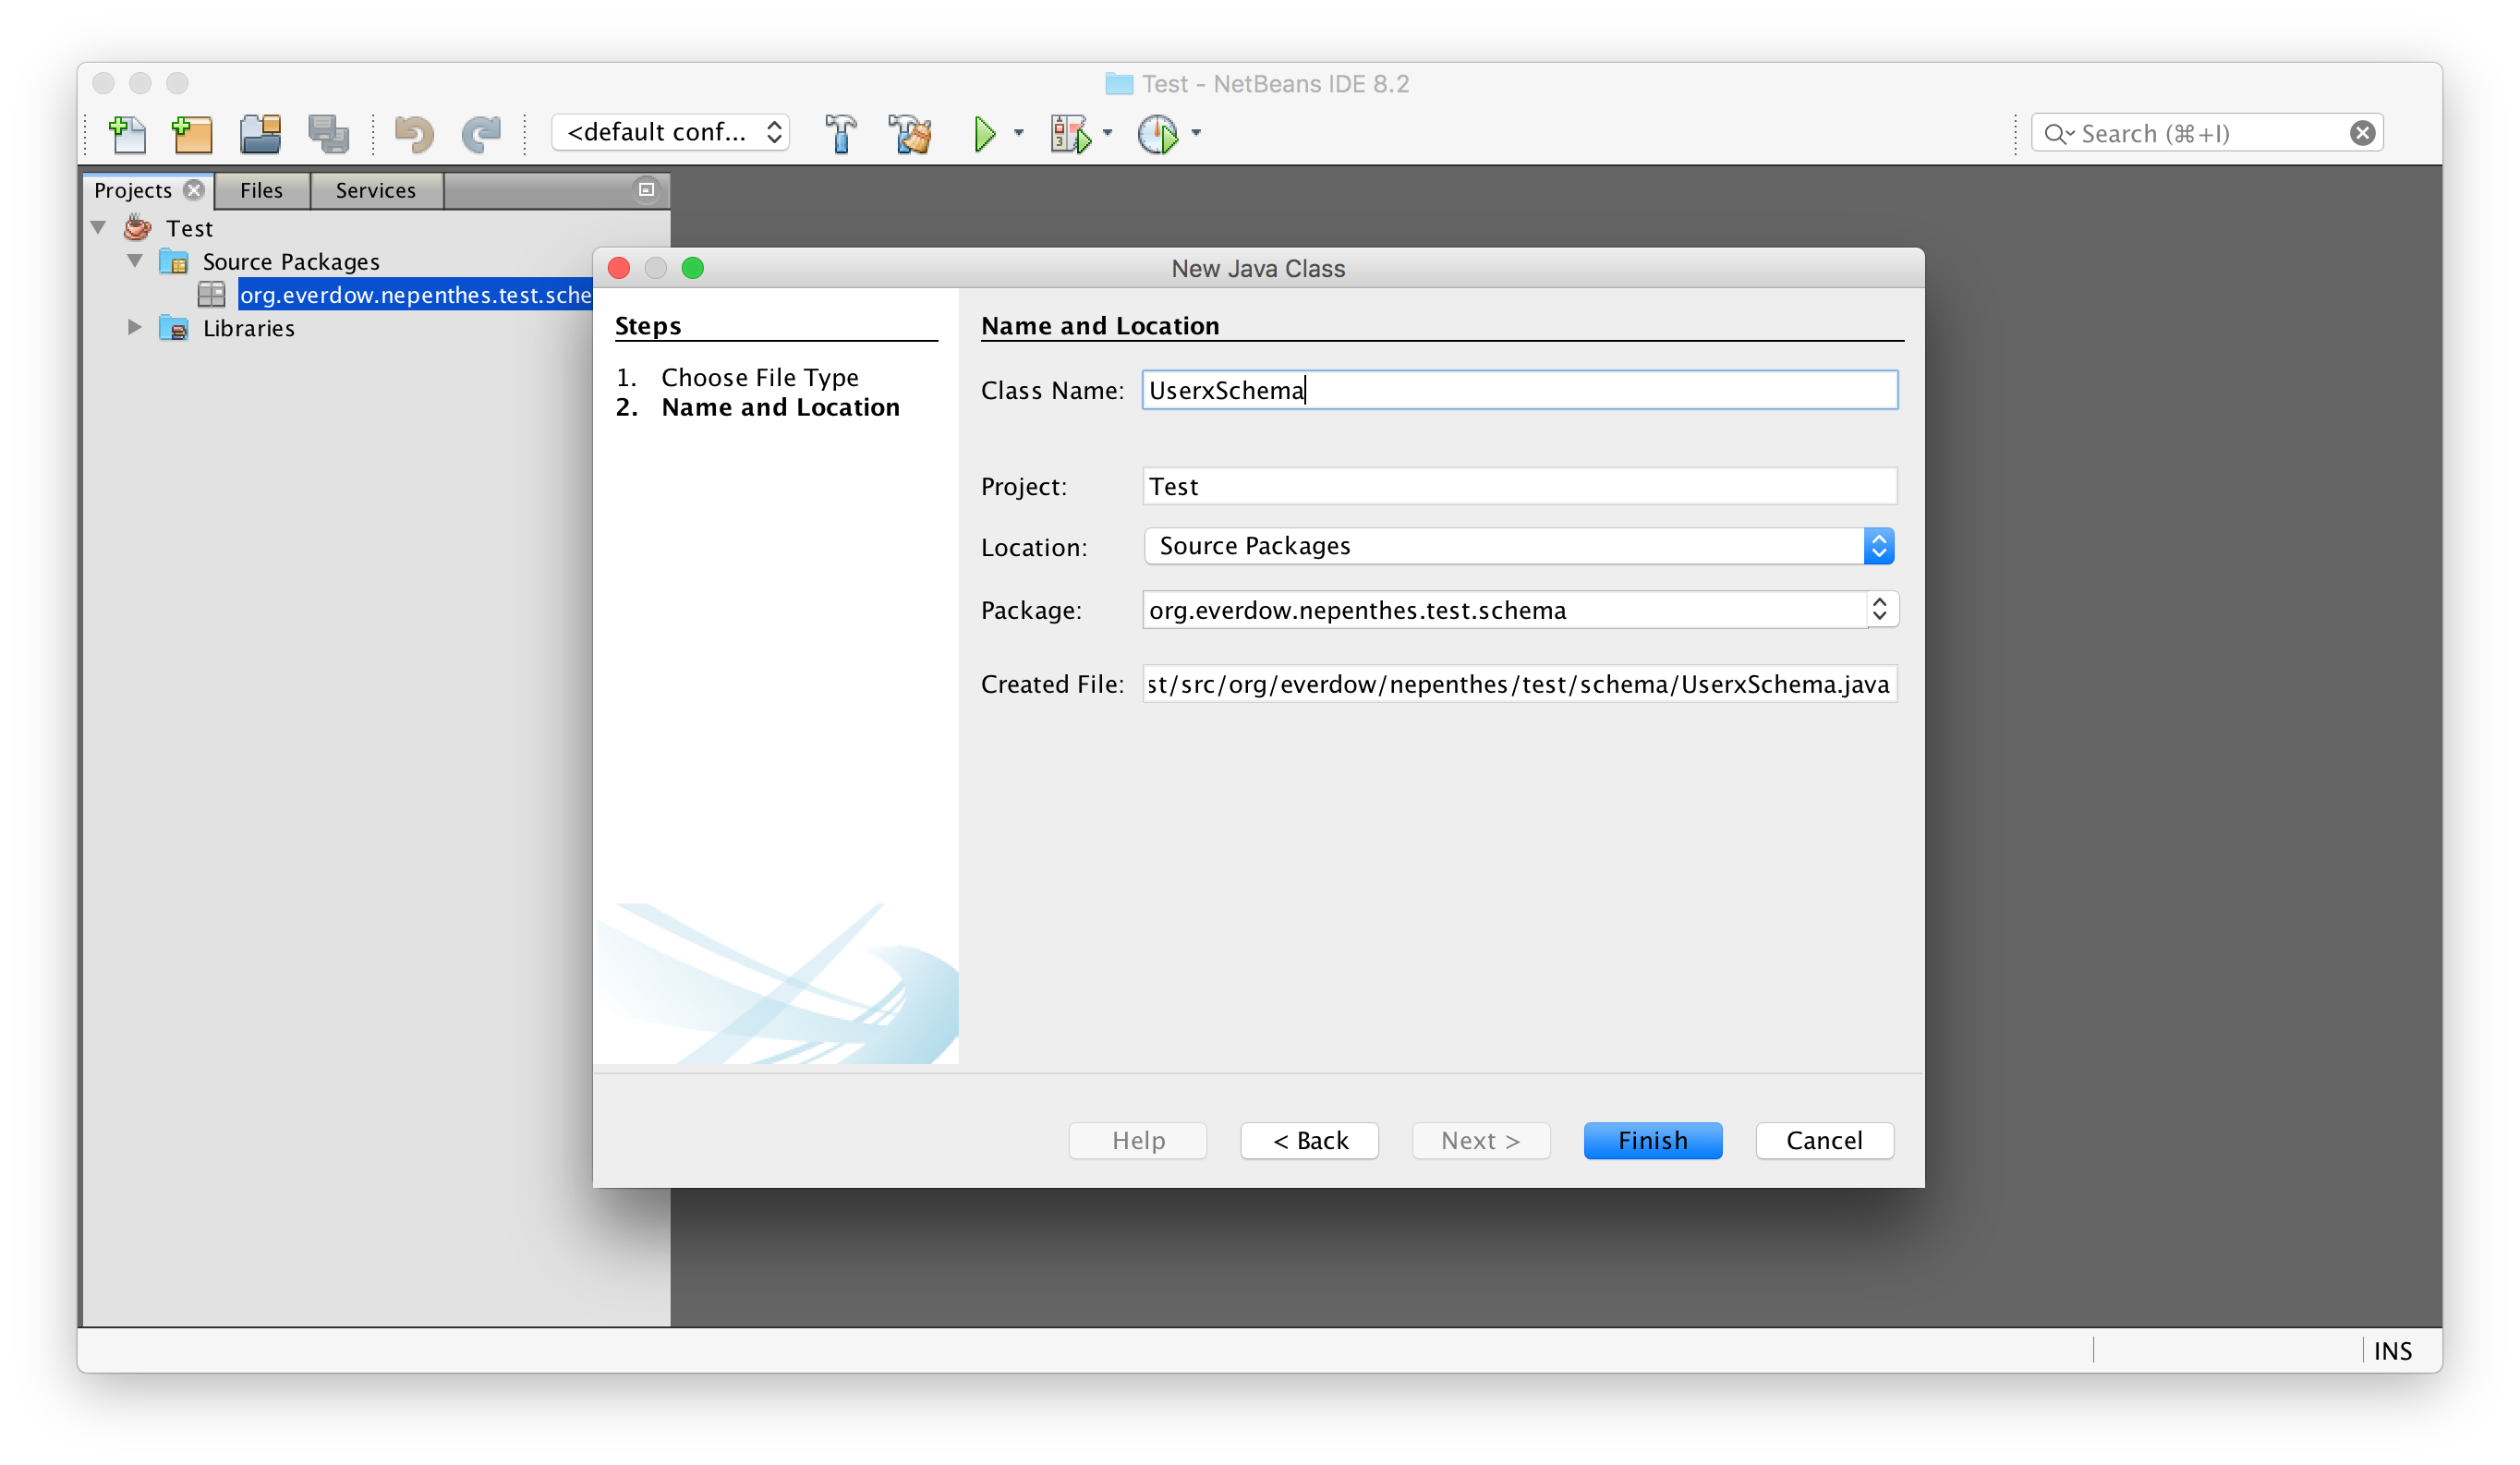2520x1465 pixels.
Task: Expand the Libraries tree node
Action: pos(135,327)
